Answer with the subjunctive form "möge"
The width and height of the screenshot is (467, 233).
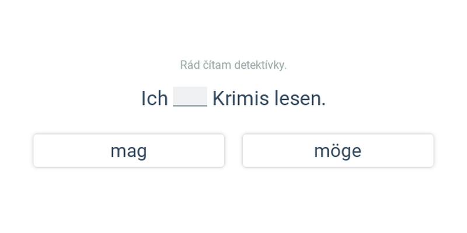338,151
